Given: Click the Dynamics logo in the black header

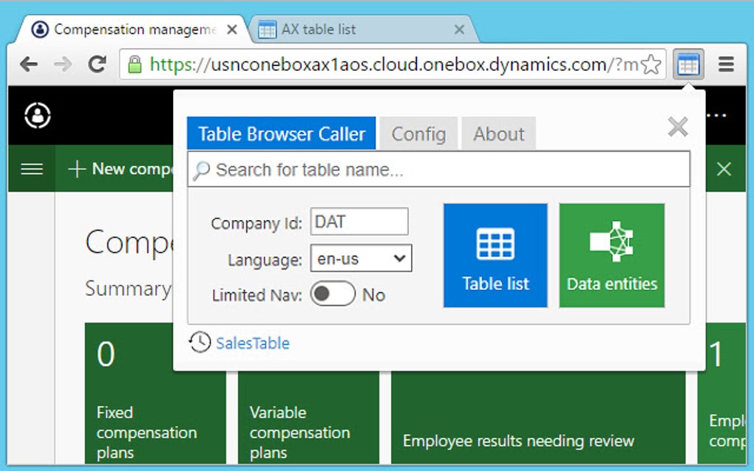Looking at the screenshot, I should click(38, 115).
